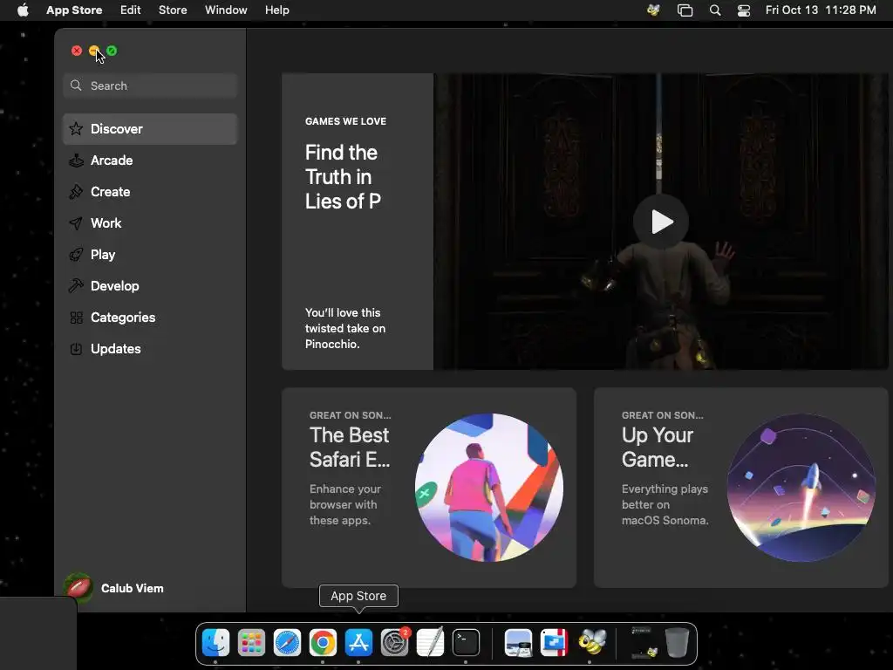The width and height of the screenshot is (893, 670).
Task: Play the Lies of P video
Action: pos(661,222)
